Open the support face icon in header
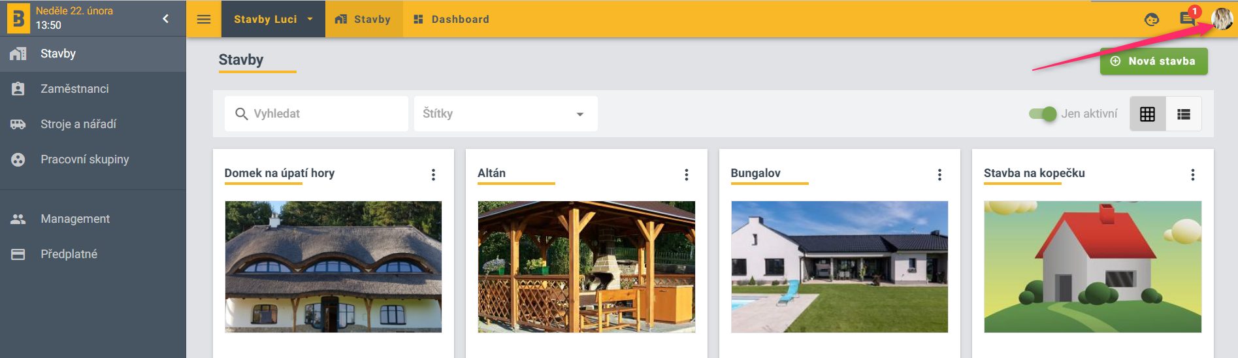 click(x=1151, y=20)
